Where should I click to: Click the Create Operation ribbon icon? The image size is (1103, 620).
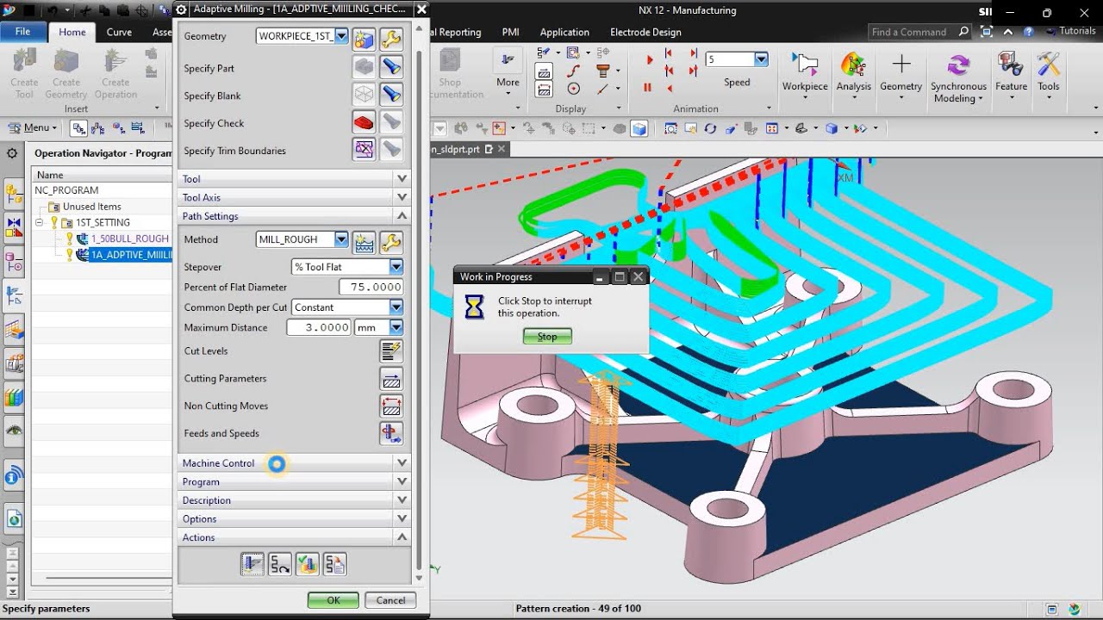[115, 74]
